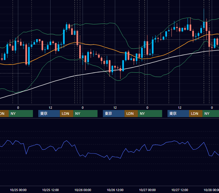Click the date label 10/25 12:00
The height and width of the screenshot is (193, 219).
pyautogui.click(x=51, y=190)
